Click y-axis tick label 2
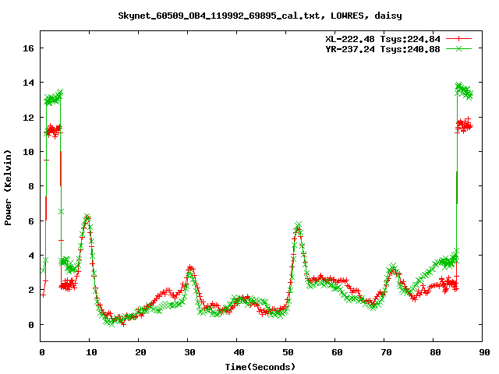499x374 pixels. point(31,290)
